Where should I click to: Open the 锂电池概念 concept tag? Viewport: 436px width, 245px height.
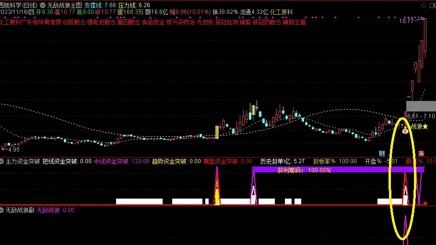point(101,22)
